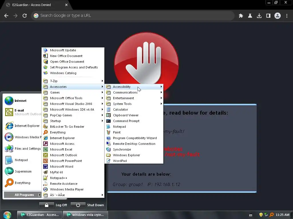This screenshot has width=293, height=219.
Task: Open Remote Desktop Connection
Action: coord(134,144)
